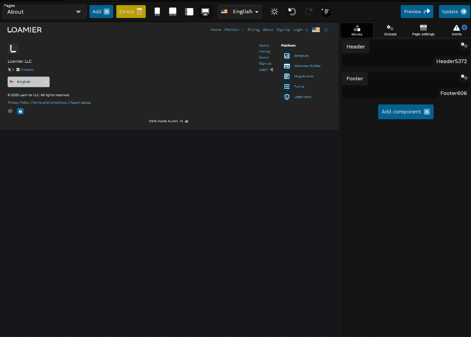Open Header block settings gears

click(464, 45)
